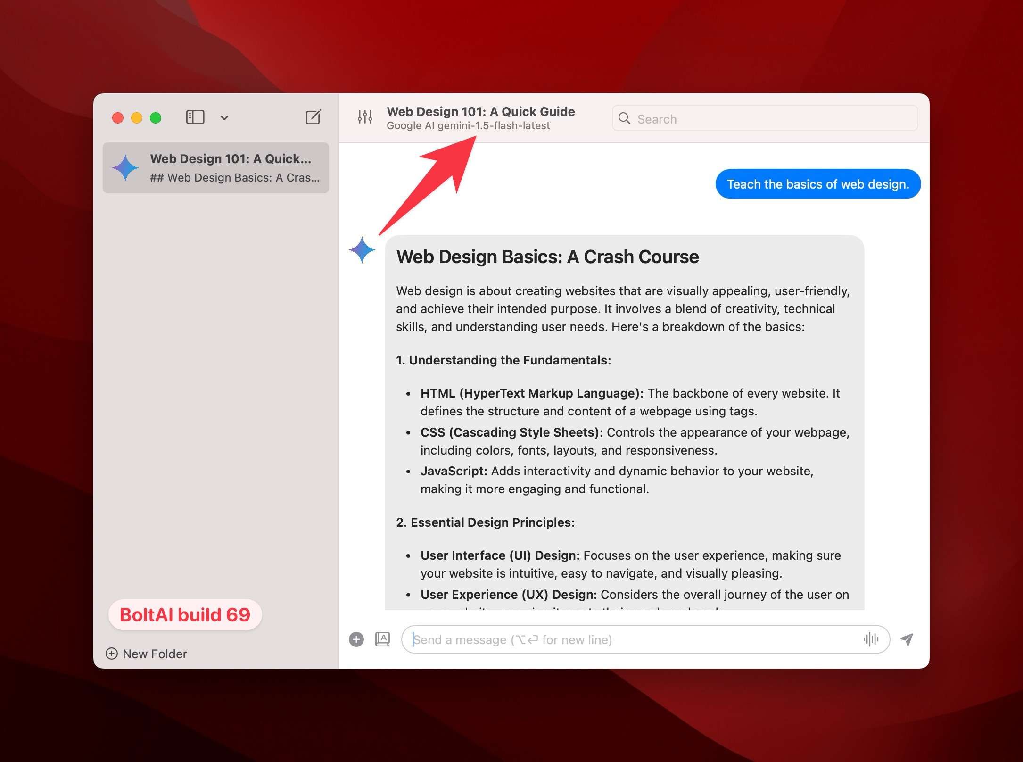Click the spark icon on the sidebar conversation

125,167
